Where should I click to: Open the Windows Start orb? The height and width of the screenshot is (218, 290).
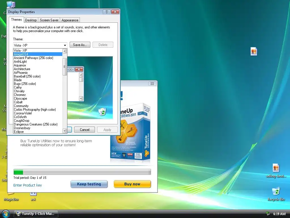[x=6, y=214]
